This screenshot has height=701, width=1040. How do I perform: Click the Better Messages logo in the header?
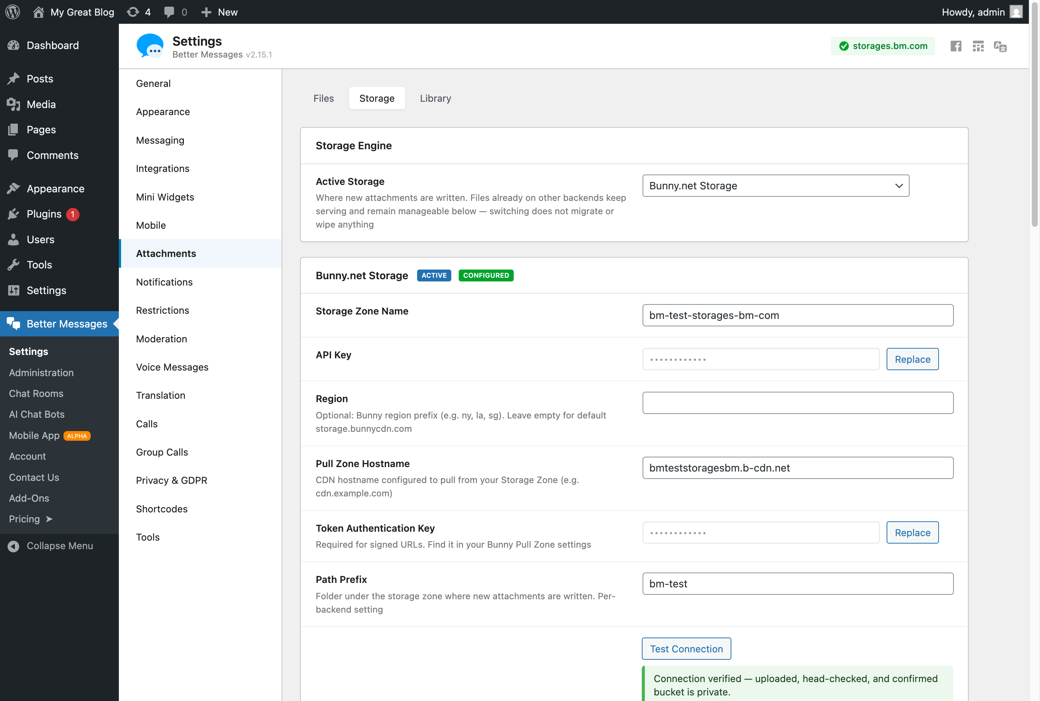(x=150, y=46)
